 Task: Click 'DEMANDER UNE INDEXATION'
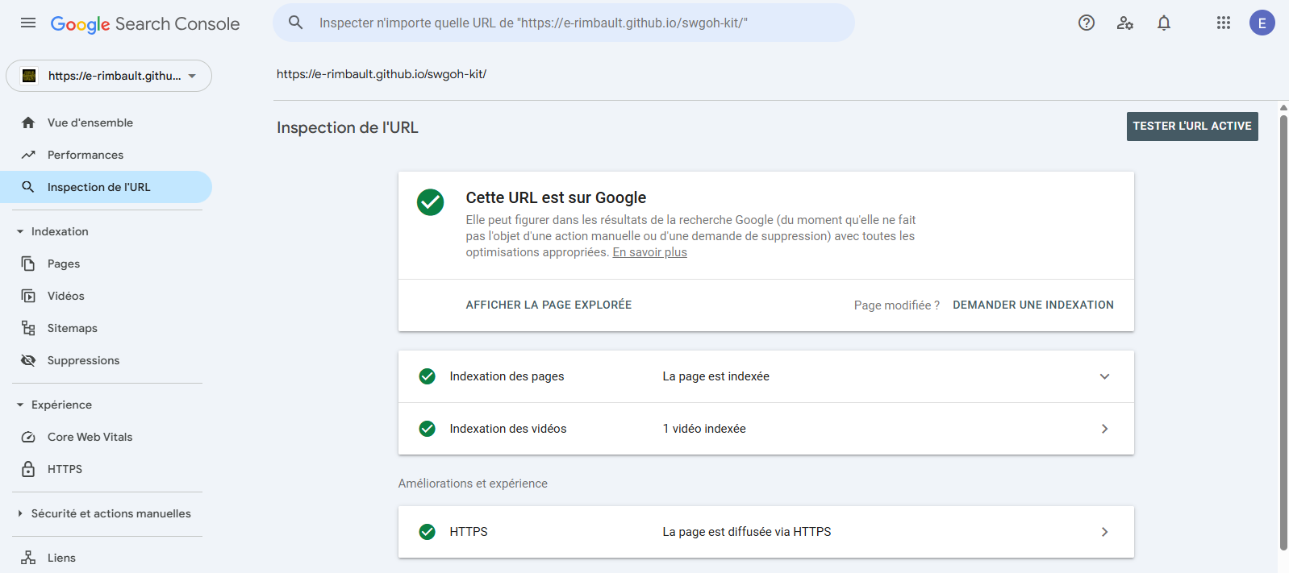point(1032,305)
